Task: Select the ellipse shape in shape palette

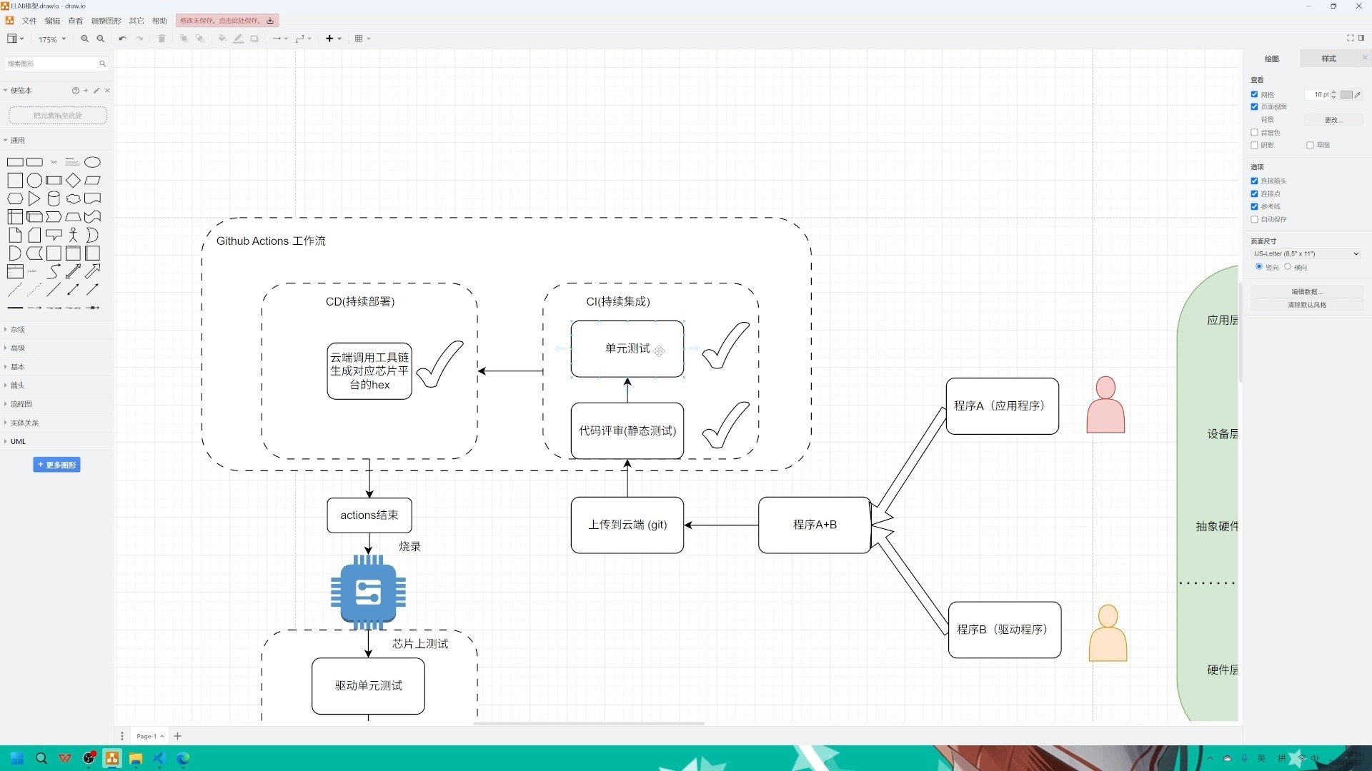Action: [x=92, y=162]
